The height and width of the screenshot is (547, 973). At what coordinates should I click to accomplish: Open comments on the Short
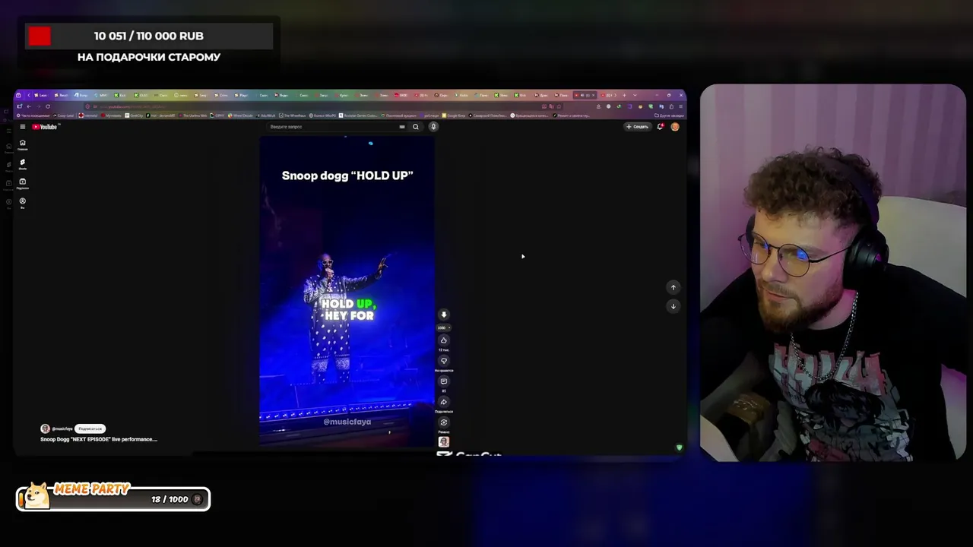tap(444, 381)
